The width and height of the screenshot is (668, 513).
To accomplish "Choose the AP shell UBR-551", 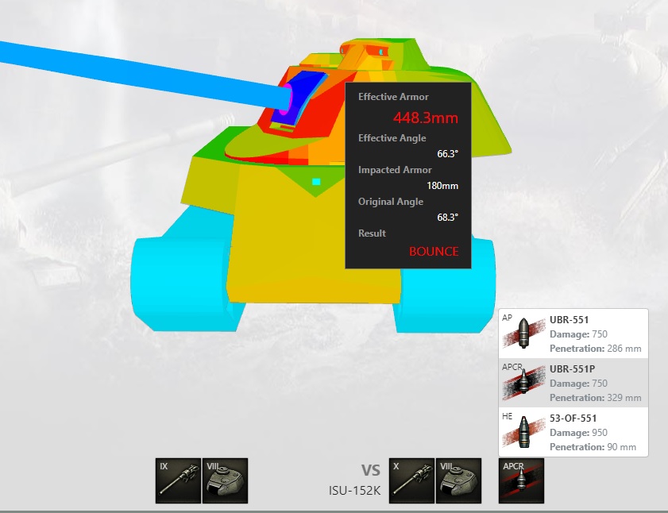I will point(573,334).
